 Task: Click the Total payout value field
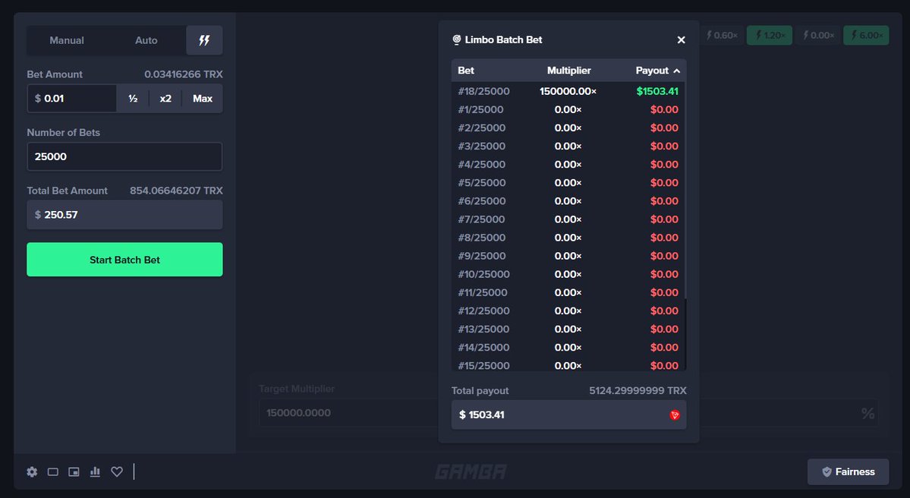568,415
